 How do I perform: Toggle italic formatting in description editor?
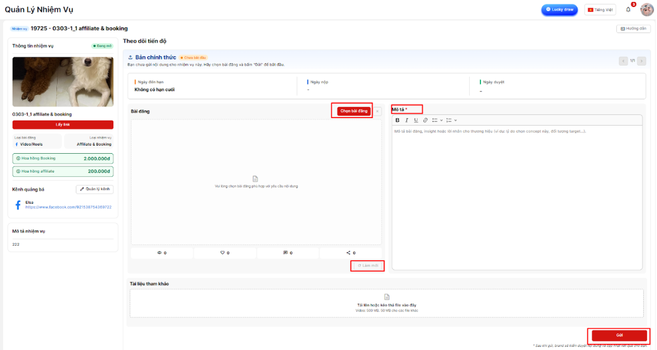point(406,120)
